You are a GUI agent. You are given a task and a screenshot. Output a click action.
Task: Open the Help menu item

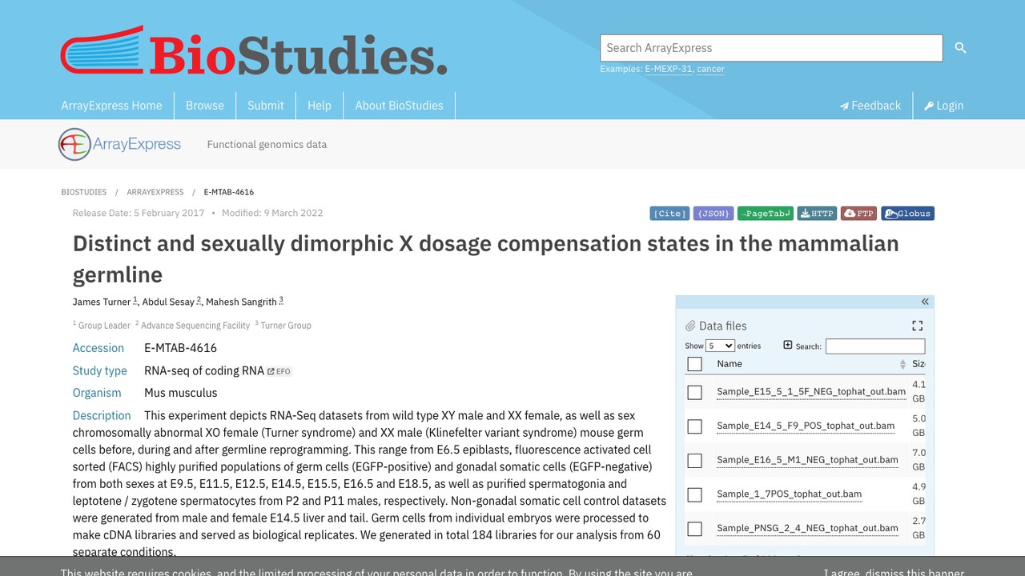click(320, 106)
